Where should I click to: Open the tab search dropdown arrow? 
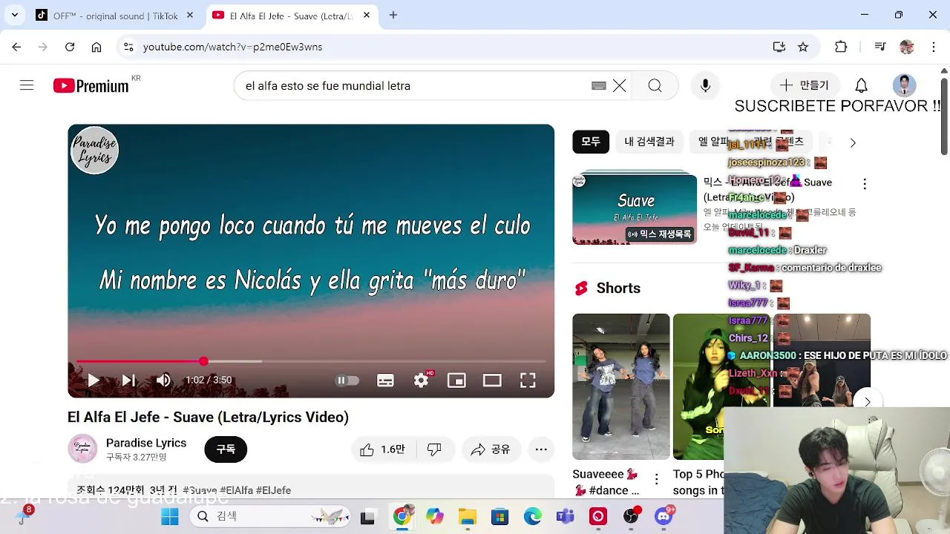click(14, 15)
